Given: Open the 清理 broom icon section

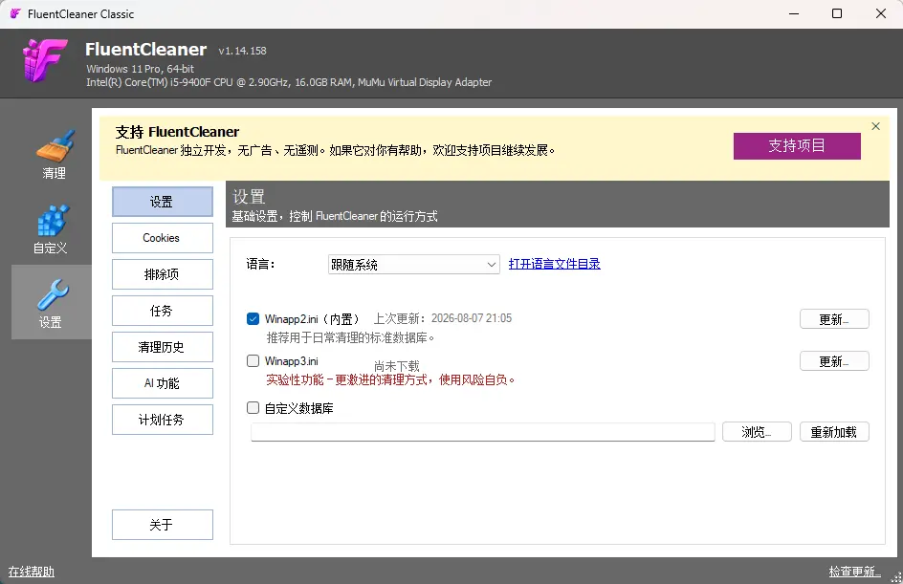Looking at the screenshot, I should tap(54, 153).
